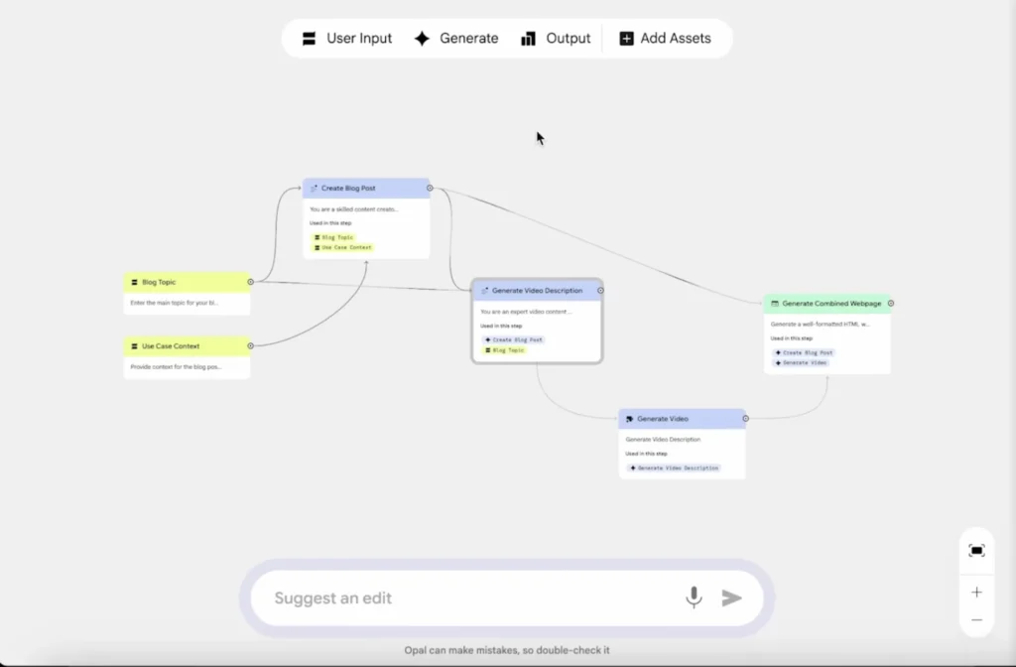
Task: Click the microphone icon in edit box
Action: tap(694, 597)
